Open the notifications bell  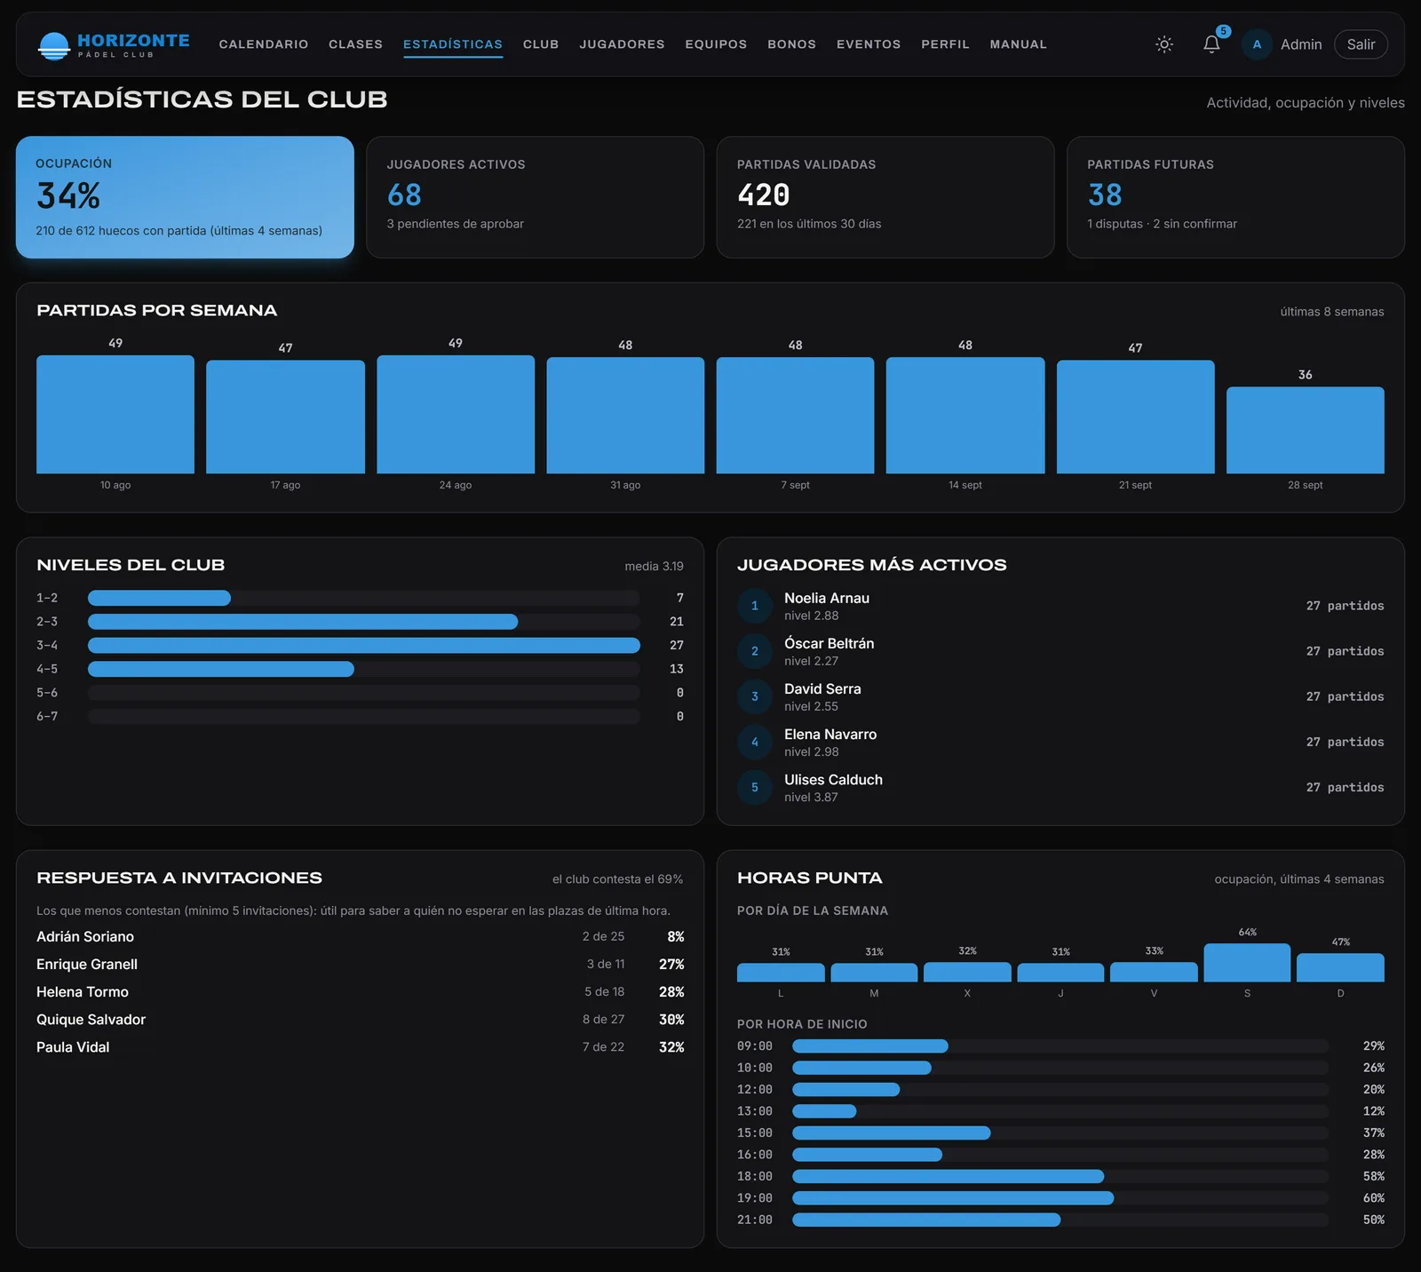click(1211, 44)
